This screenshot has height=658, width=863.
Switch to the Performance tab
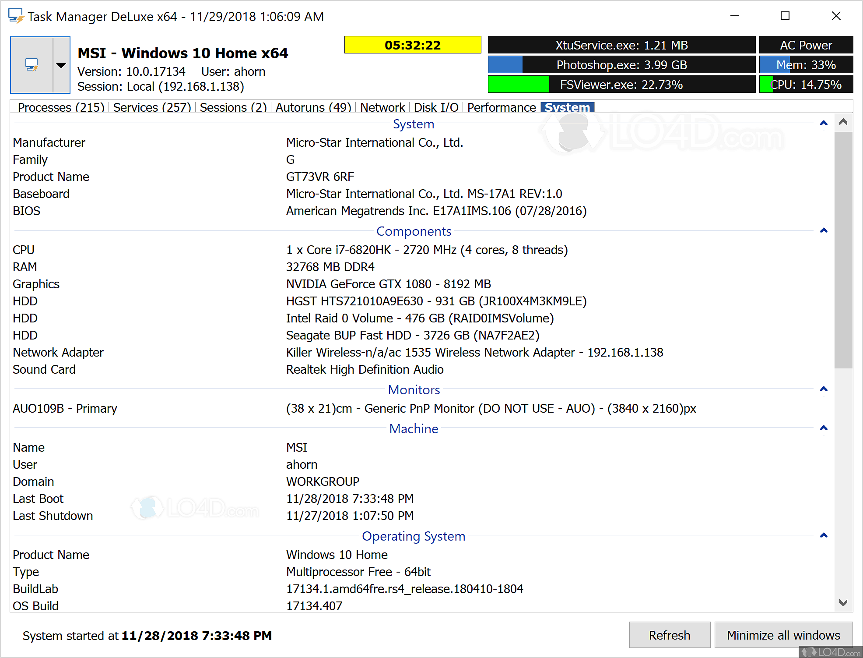point(501,107)
